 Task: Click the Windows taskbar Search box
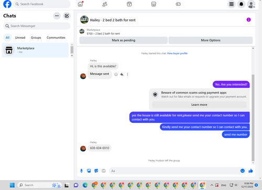click(40, 185)
